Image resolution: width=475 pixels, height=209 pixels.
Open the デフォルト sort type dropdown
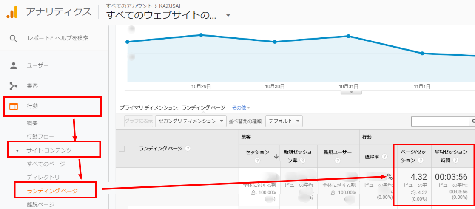click(x=284, y=121)
